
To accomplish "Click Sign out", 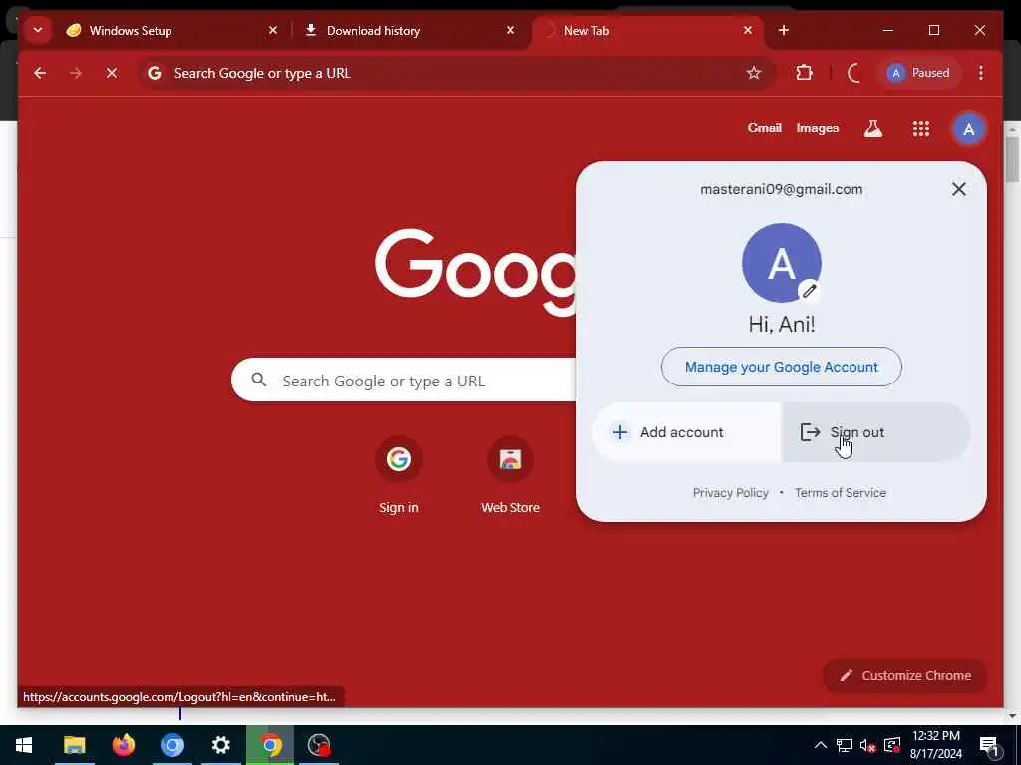I will (x=876, y=432).
